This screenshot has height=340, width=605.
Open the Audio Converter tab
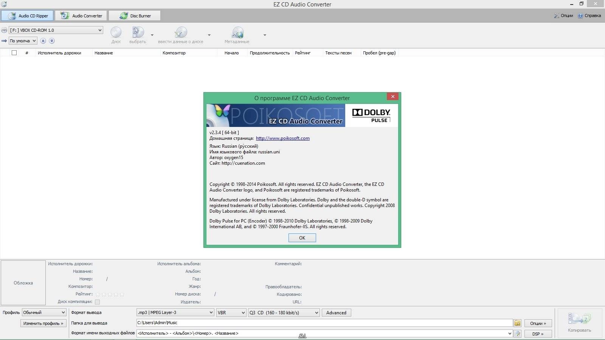(x=81, y=15)
